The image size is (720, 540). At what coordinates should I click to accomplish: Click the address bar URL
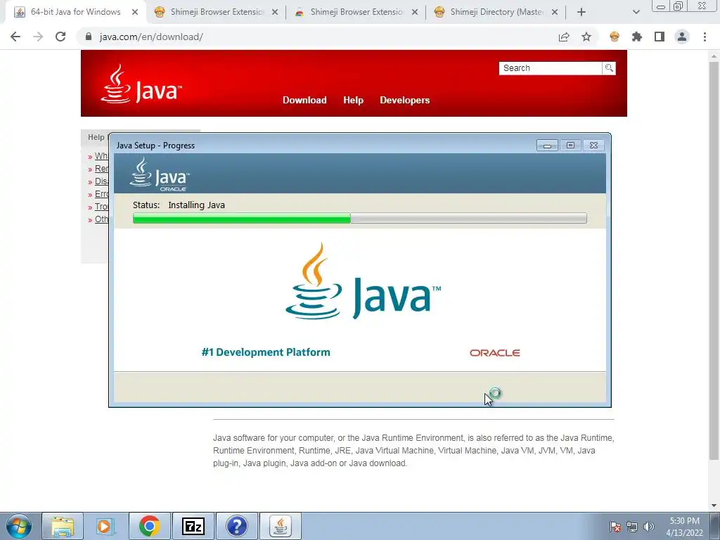coord(151,37)
